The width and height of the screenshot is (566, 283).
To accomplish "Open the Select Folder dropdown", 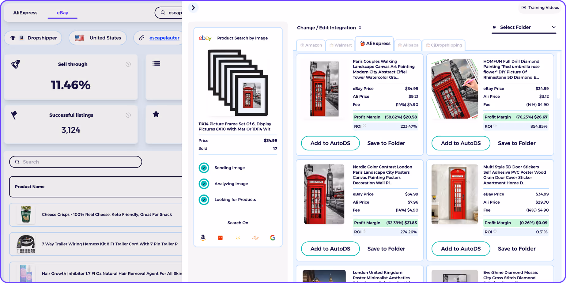I will pyautogui.click(x=524, y=27).
